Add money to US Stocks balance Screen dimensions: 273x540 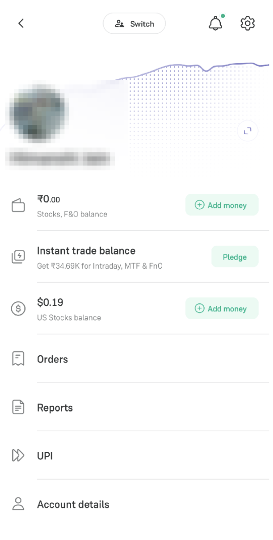222,309
